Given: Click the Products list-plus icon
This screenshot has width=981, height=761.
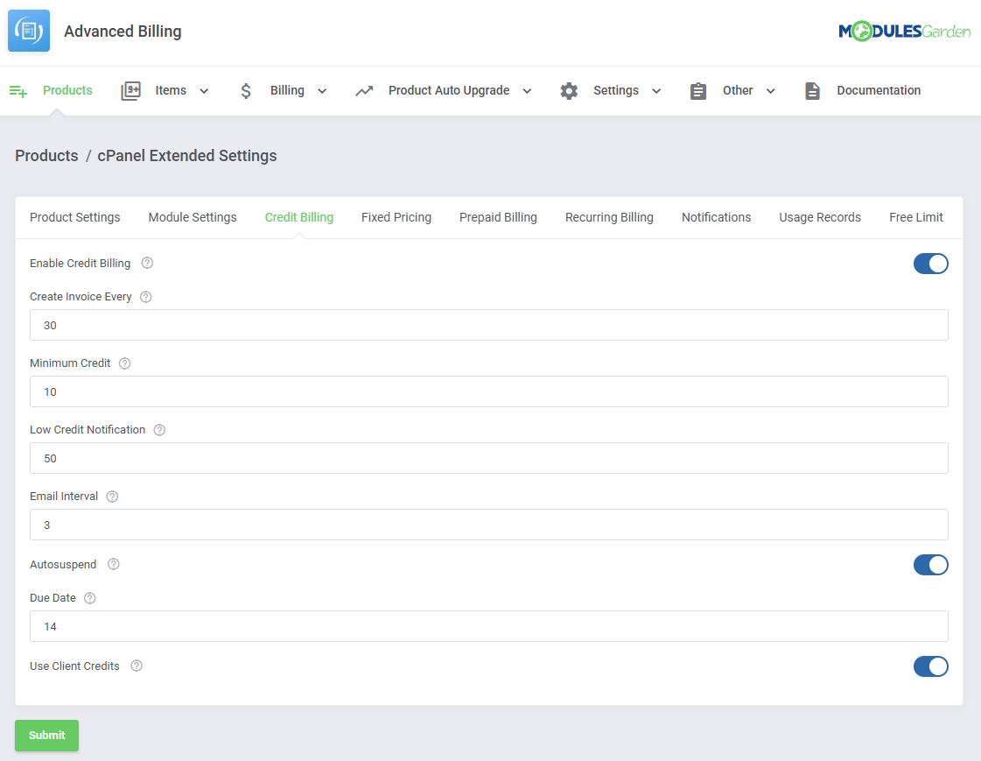Looking at the screenshot, I should (x=18, y=91).
